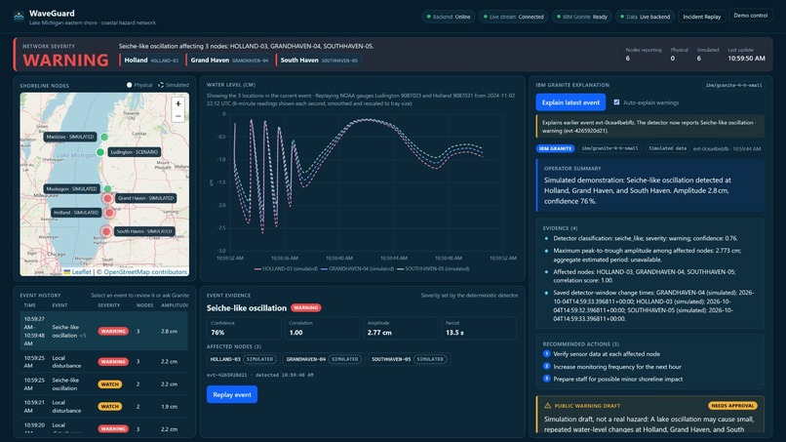Screen dimensions: 786x442
Task: Click the red WARNING badge beside Seiche-like oscillation title
Action: click(306, 307)
